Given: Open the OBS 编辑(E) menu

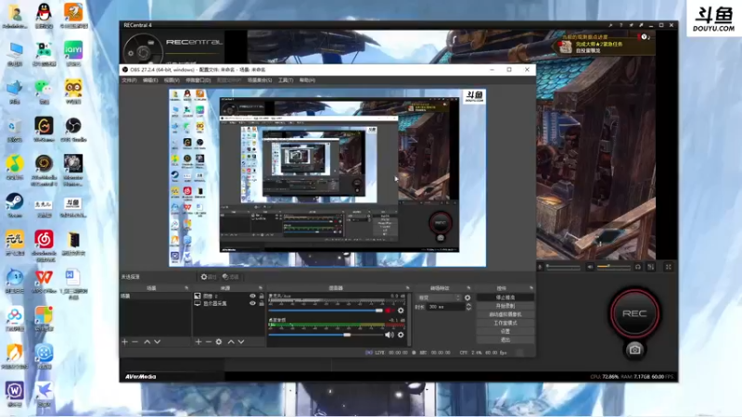Looking at the screenshot, I should pos(150,81).
